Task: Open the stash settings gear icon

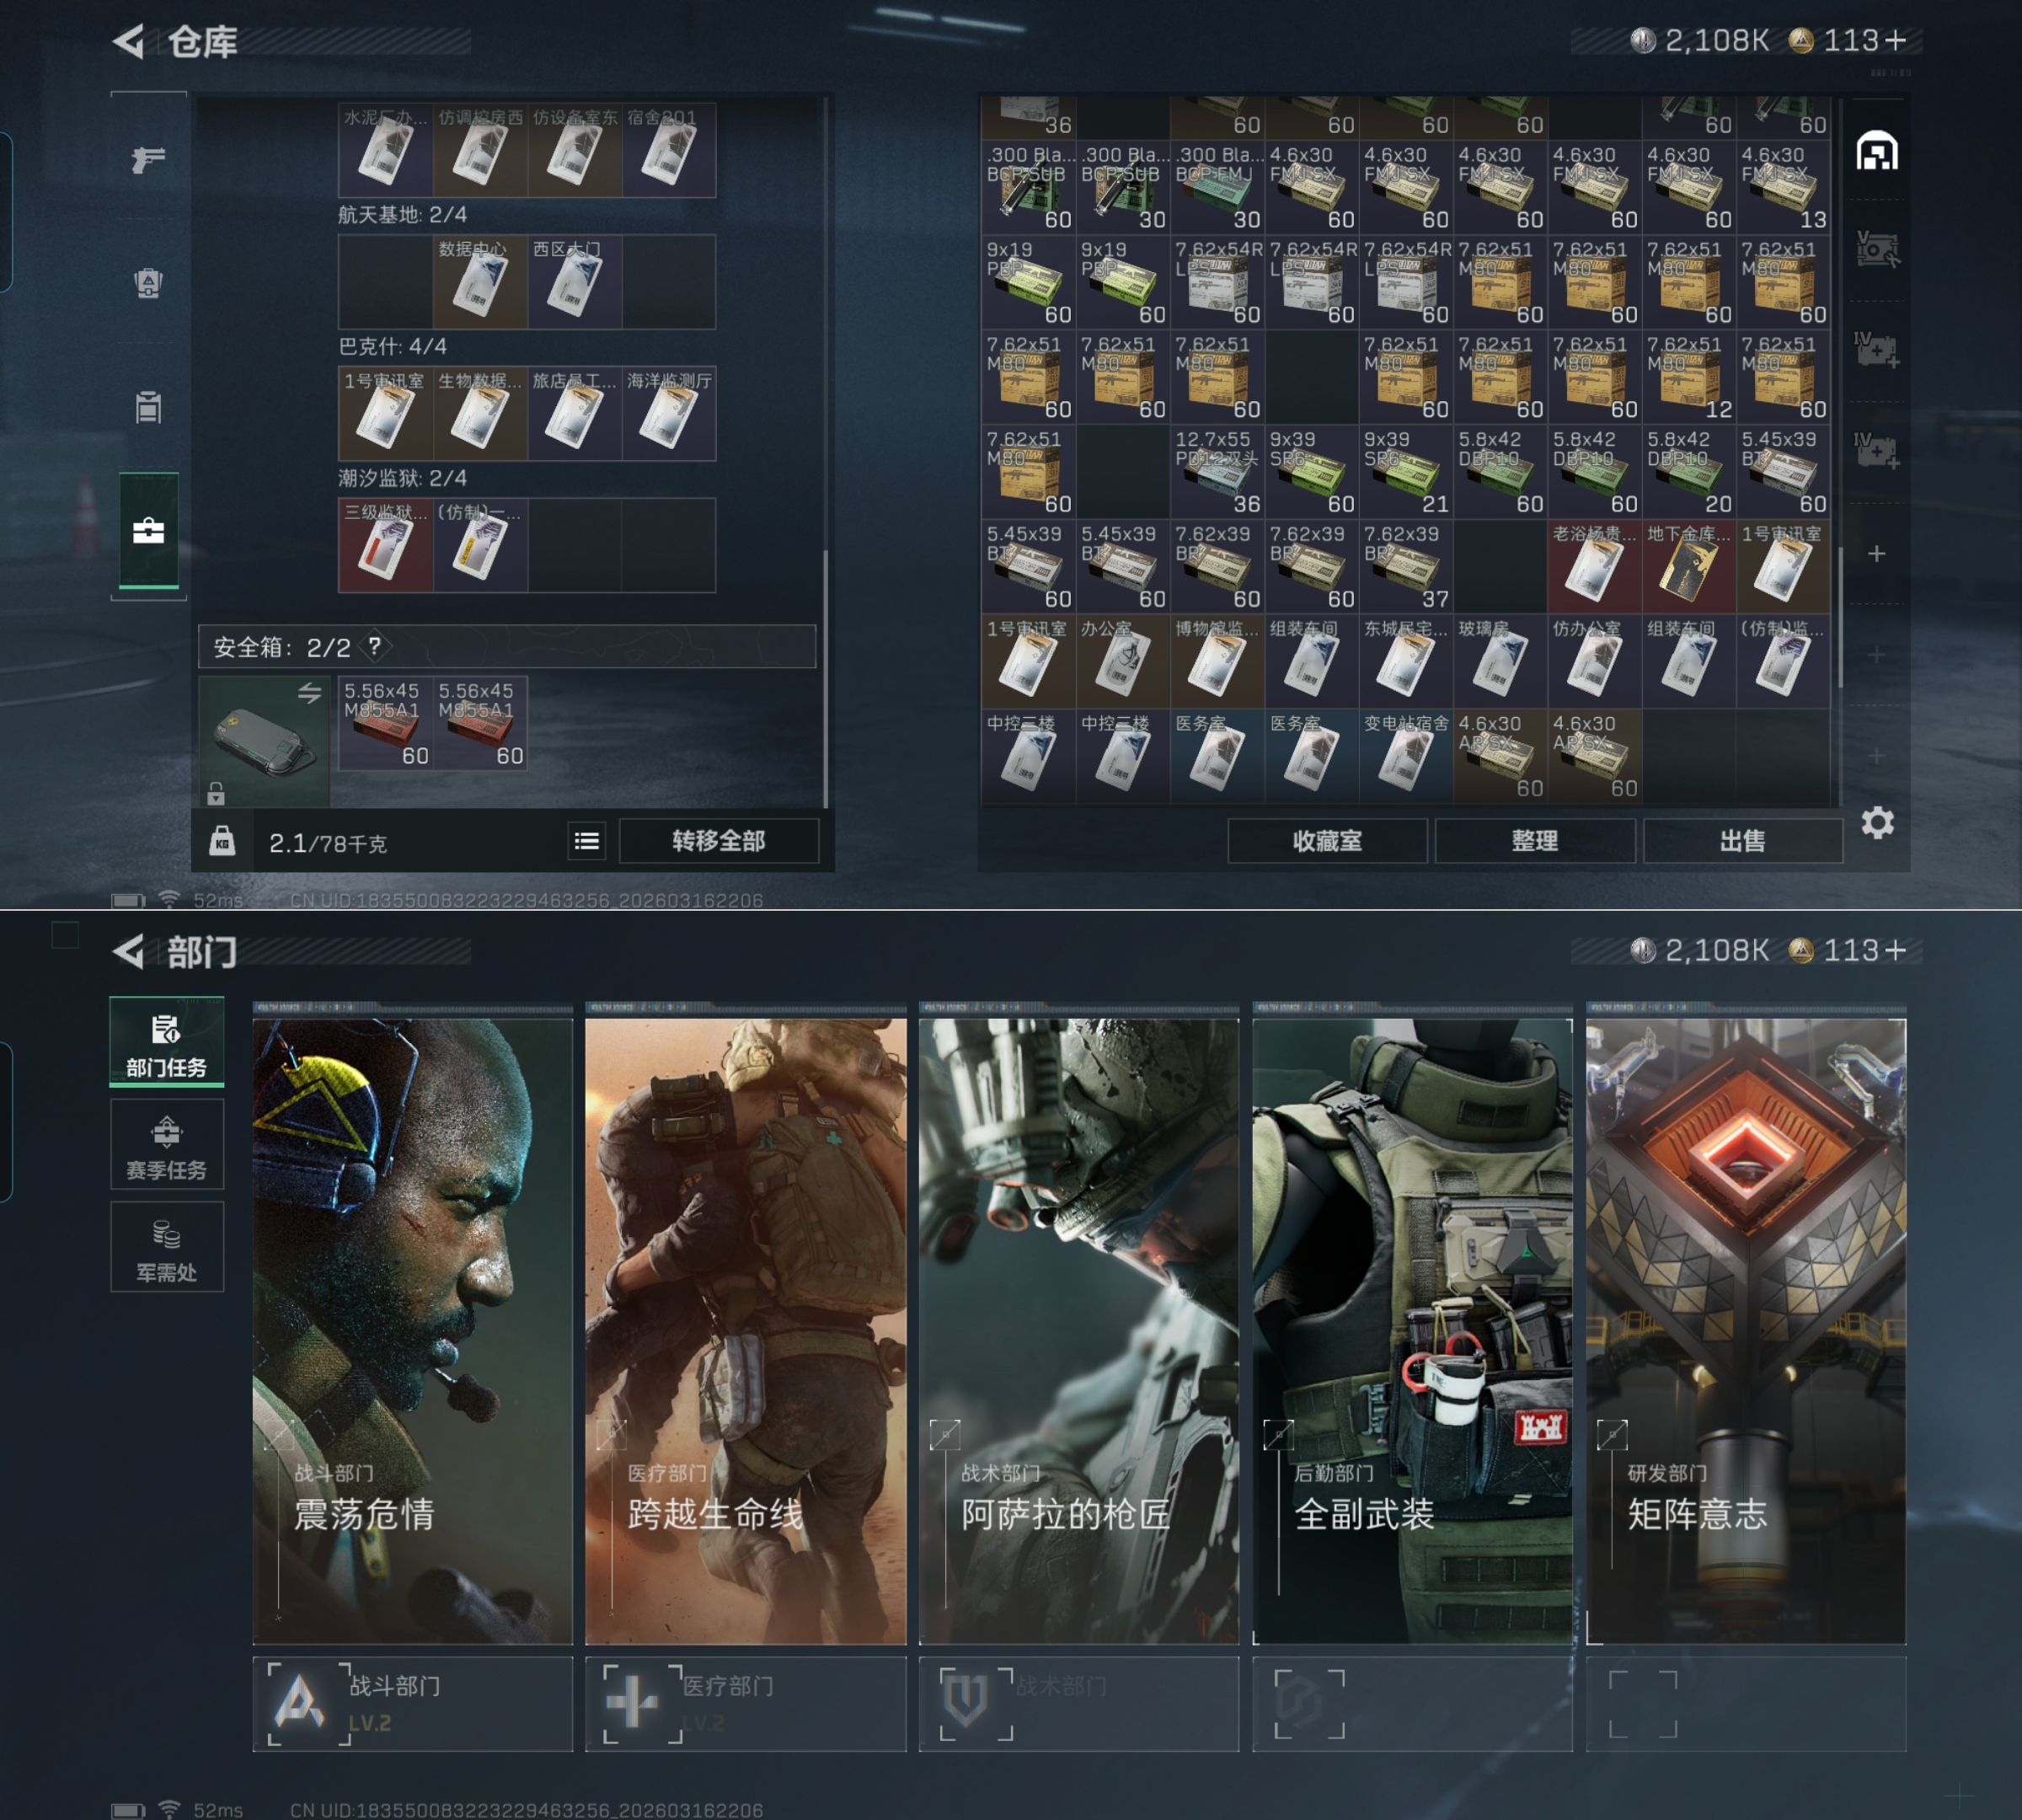Action: [x=1877, y=823]
